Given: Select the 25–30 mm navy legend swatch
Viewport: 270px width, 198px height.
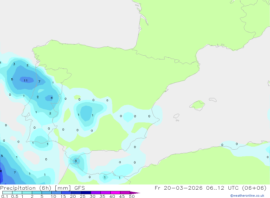Looking at the screenshot, I should [86, 193].
